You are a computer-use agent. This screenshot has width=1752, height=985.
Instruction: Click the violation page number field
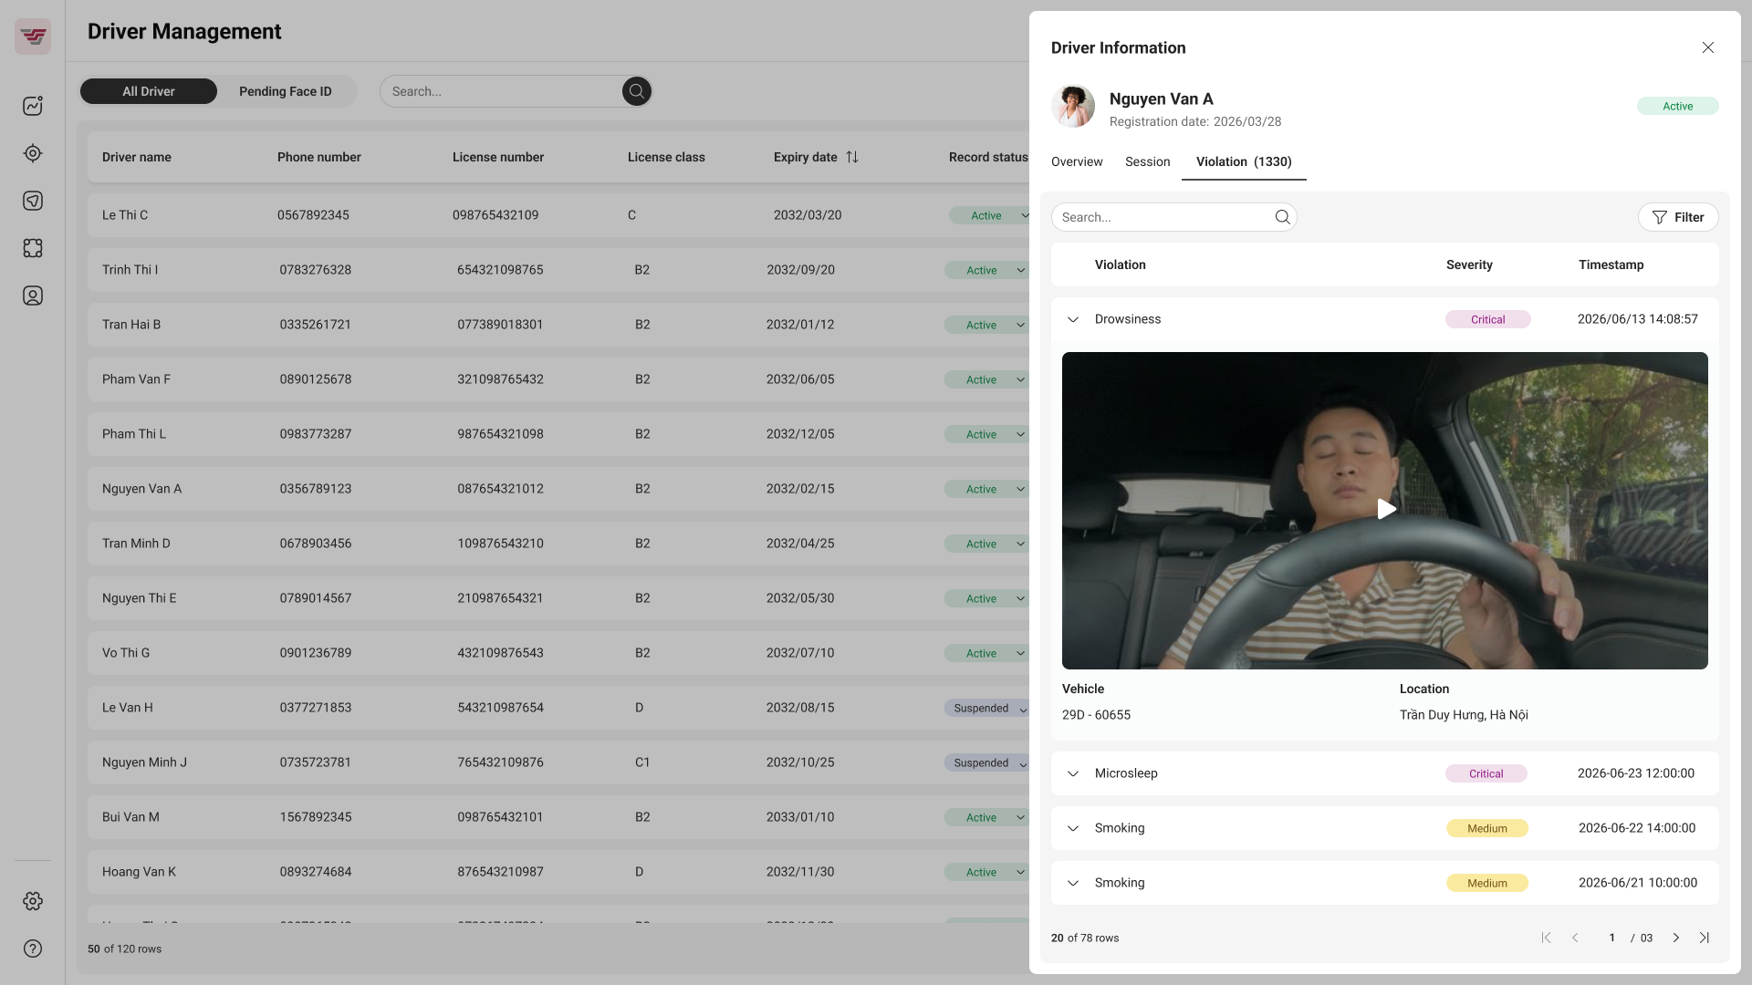(1611, 938)
